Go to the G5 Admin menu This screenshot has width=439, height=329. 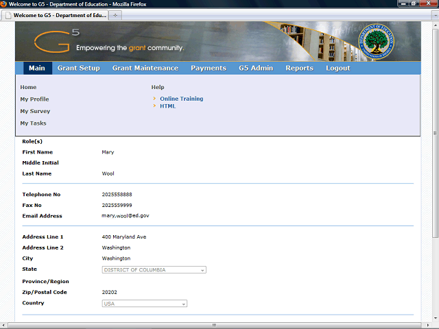coord(256,68)
